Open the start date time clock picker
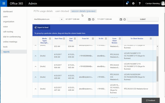 coord(93,19)
